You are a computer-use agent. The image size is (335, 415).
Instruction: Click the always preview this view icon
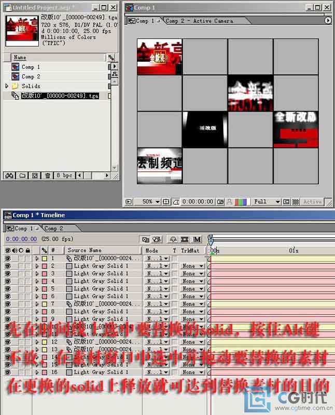pyautogui.click(x=129, y=202)
